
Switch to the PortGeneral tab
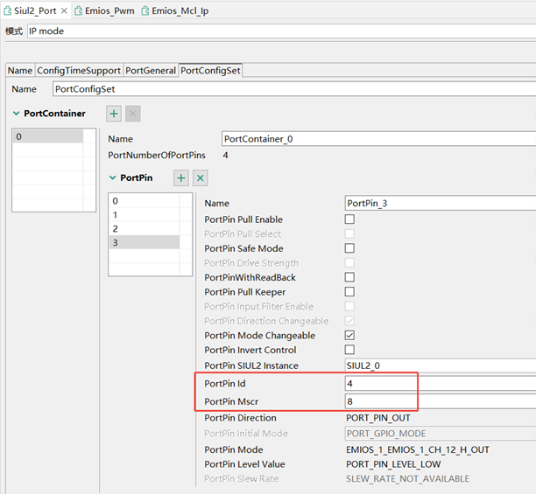[x=151, y=70]
